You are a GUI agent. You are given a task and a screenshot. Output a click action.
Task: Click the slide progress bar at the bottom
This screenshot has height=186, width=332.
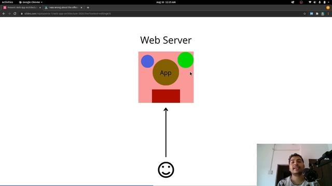coord(166,185)
